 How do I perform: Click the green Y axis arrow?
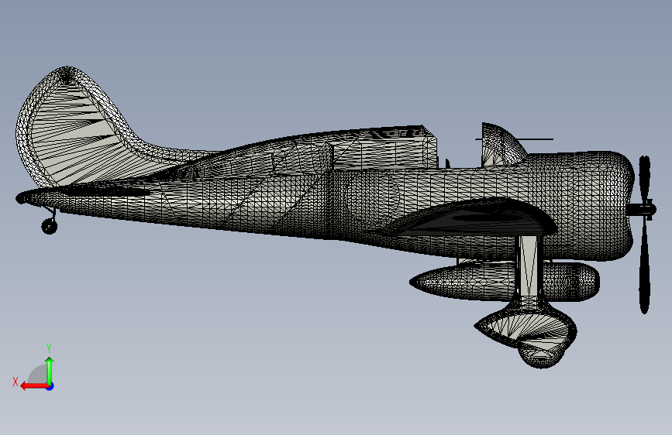(x=50, y=370)
